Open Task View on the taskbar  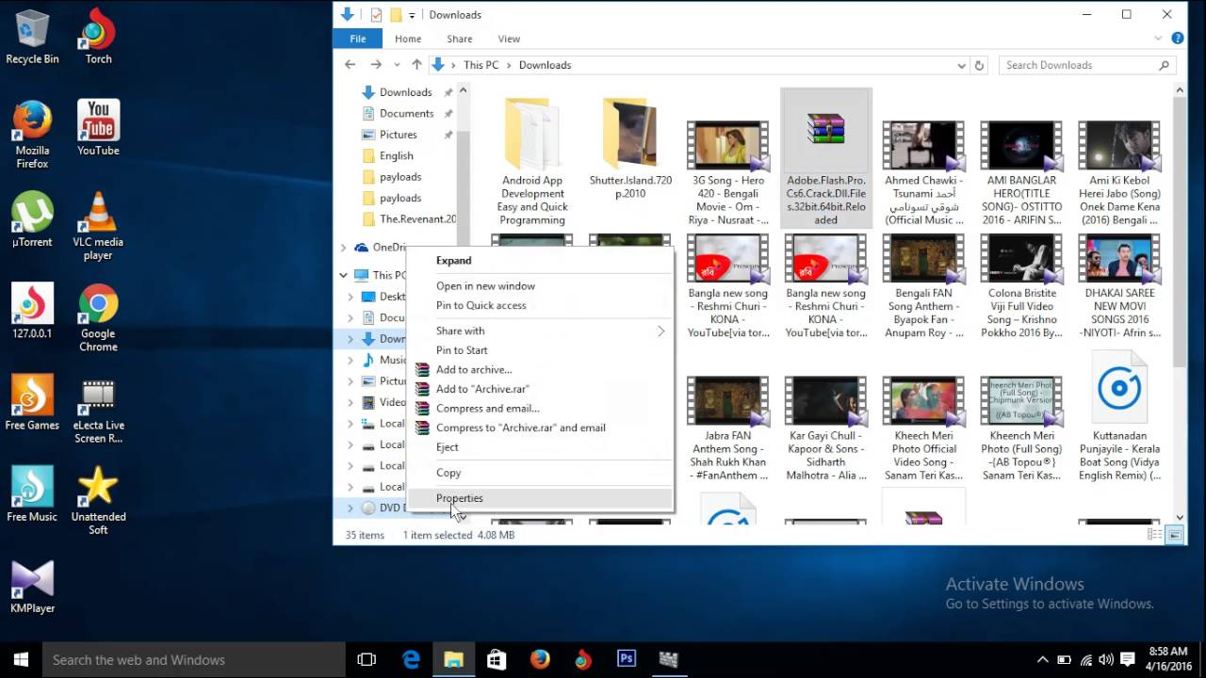pyautogui.click(x=367, y=659)
